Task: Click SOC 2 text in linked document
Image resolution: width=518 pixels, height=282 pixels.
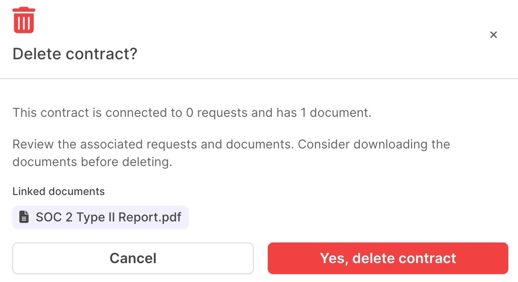Action: 54,217
